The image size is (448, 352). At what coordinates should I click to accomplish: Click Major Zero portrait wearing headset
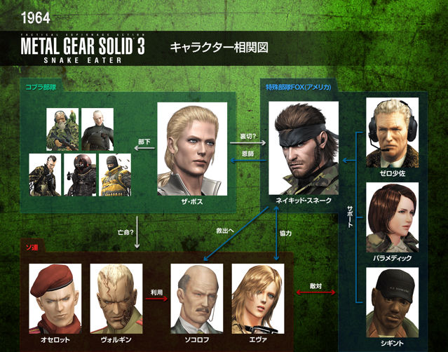(393, 133)
